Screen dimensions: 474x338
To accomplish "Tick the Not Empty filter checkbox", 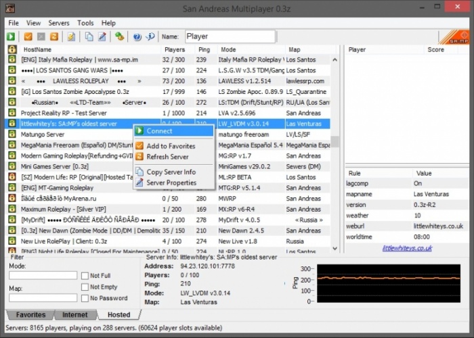I will pyautogui.click(x=85, y=287).
